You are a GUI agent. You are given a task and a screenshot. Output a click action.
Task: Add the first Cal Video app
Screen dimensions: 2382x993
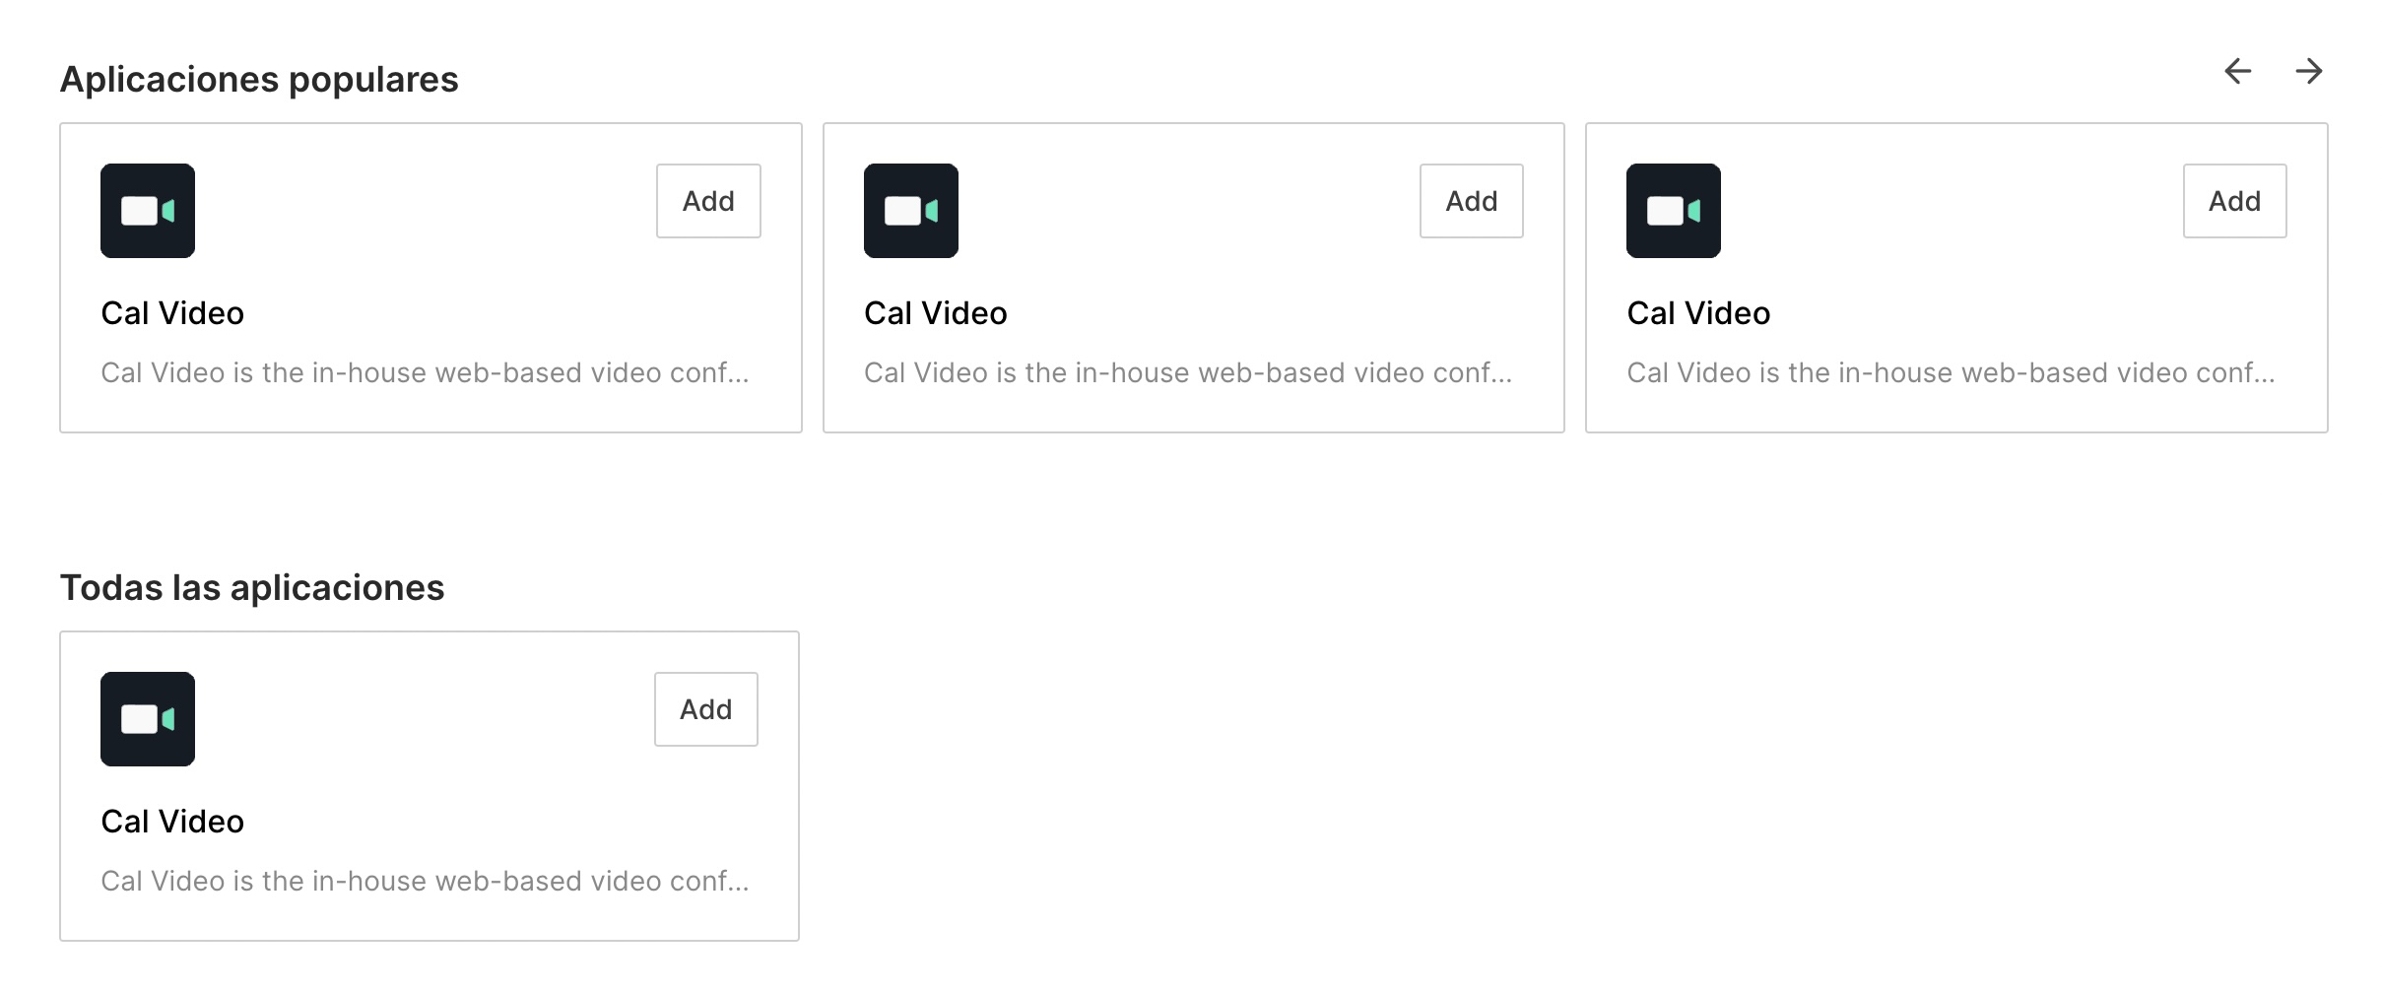point(708,201)
